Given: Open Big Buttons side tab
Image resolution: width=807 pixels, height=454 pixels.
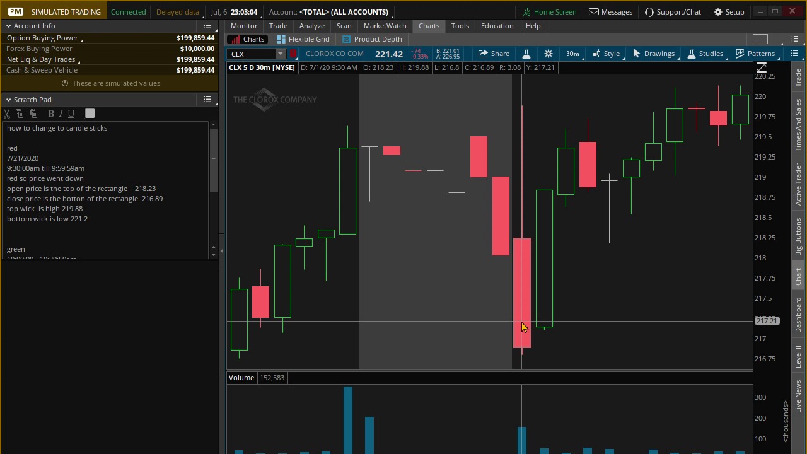Looking at the screenshot, I should click(798, 236).
